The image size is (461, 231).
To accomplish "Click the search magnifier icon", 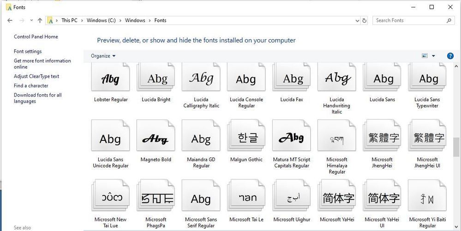I will [449, 21].
